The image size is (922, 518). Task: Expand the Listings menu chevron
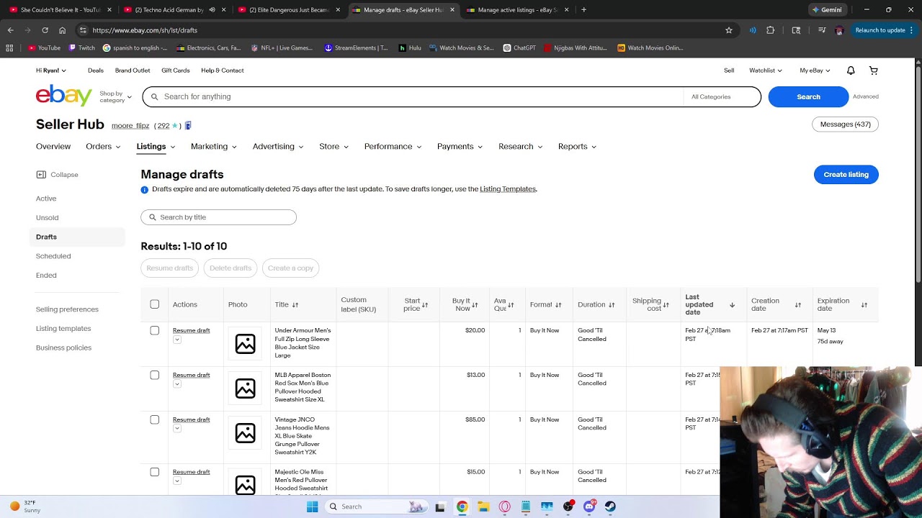click(x=173, y=147)
